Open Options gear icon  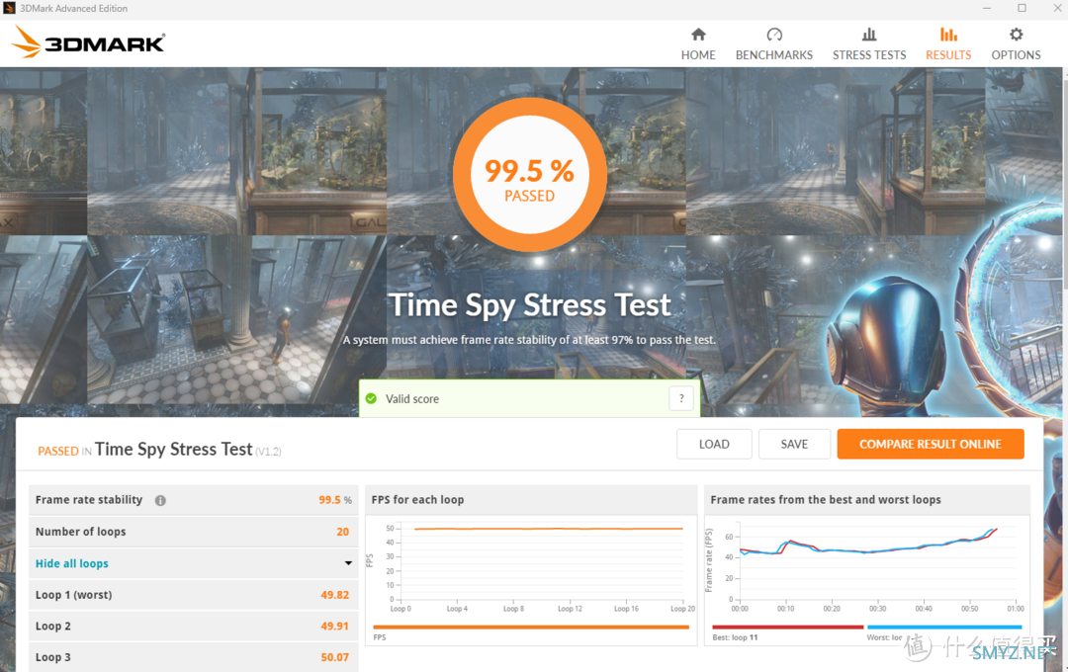point(1016,35)
